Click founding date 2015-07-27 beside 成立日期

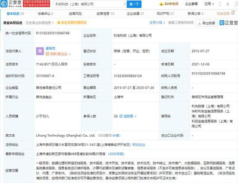(x=200, y=51)
